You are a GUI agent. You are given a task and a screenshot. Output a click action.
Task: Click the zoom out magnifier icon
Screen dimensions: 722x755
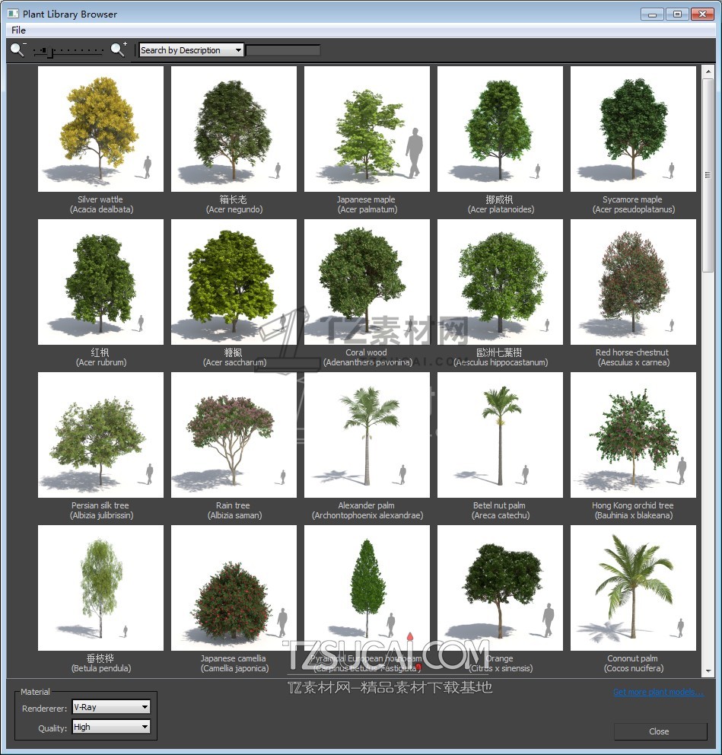(17, 49)
